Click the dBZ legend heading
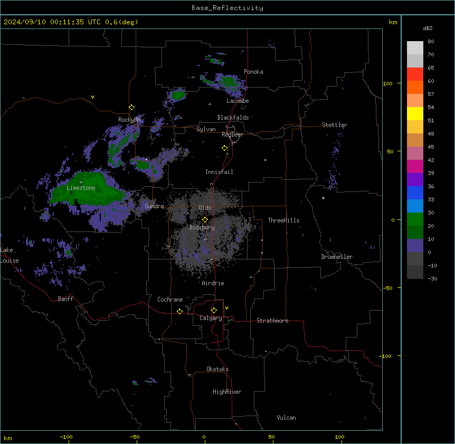This screenshot has height=444, width=455. coord(428,28)
